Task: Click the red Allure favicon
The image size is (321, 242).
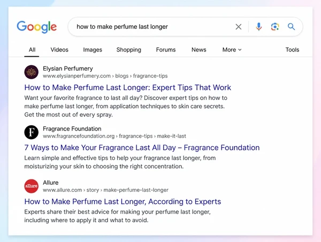Action: point(32,186)
